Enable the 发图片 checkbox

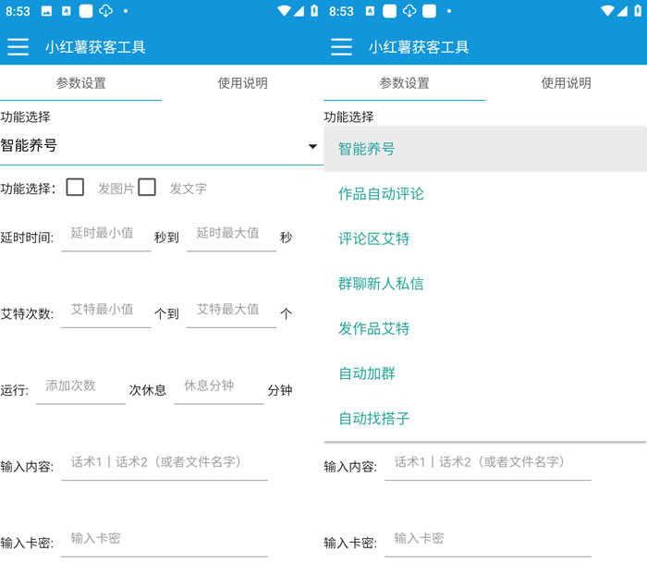(76, 188)
